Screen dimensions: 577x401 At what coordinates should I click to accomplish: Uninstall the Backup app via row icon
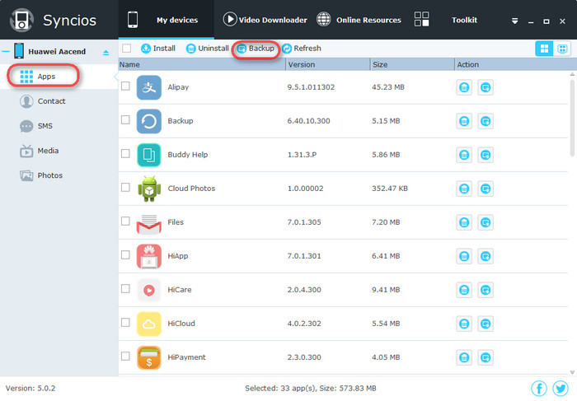tap(464, 121)
